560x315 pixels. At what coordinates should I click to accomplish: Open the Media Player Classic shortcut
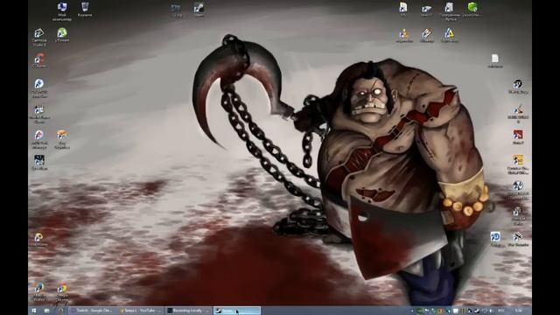[39, 115]
